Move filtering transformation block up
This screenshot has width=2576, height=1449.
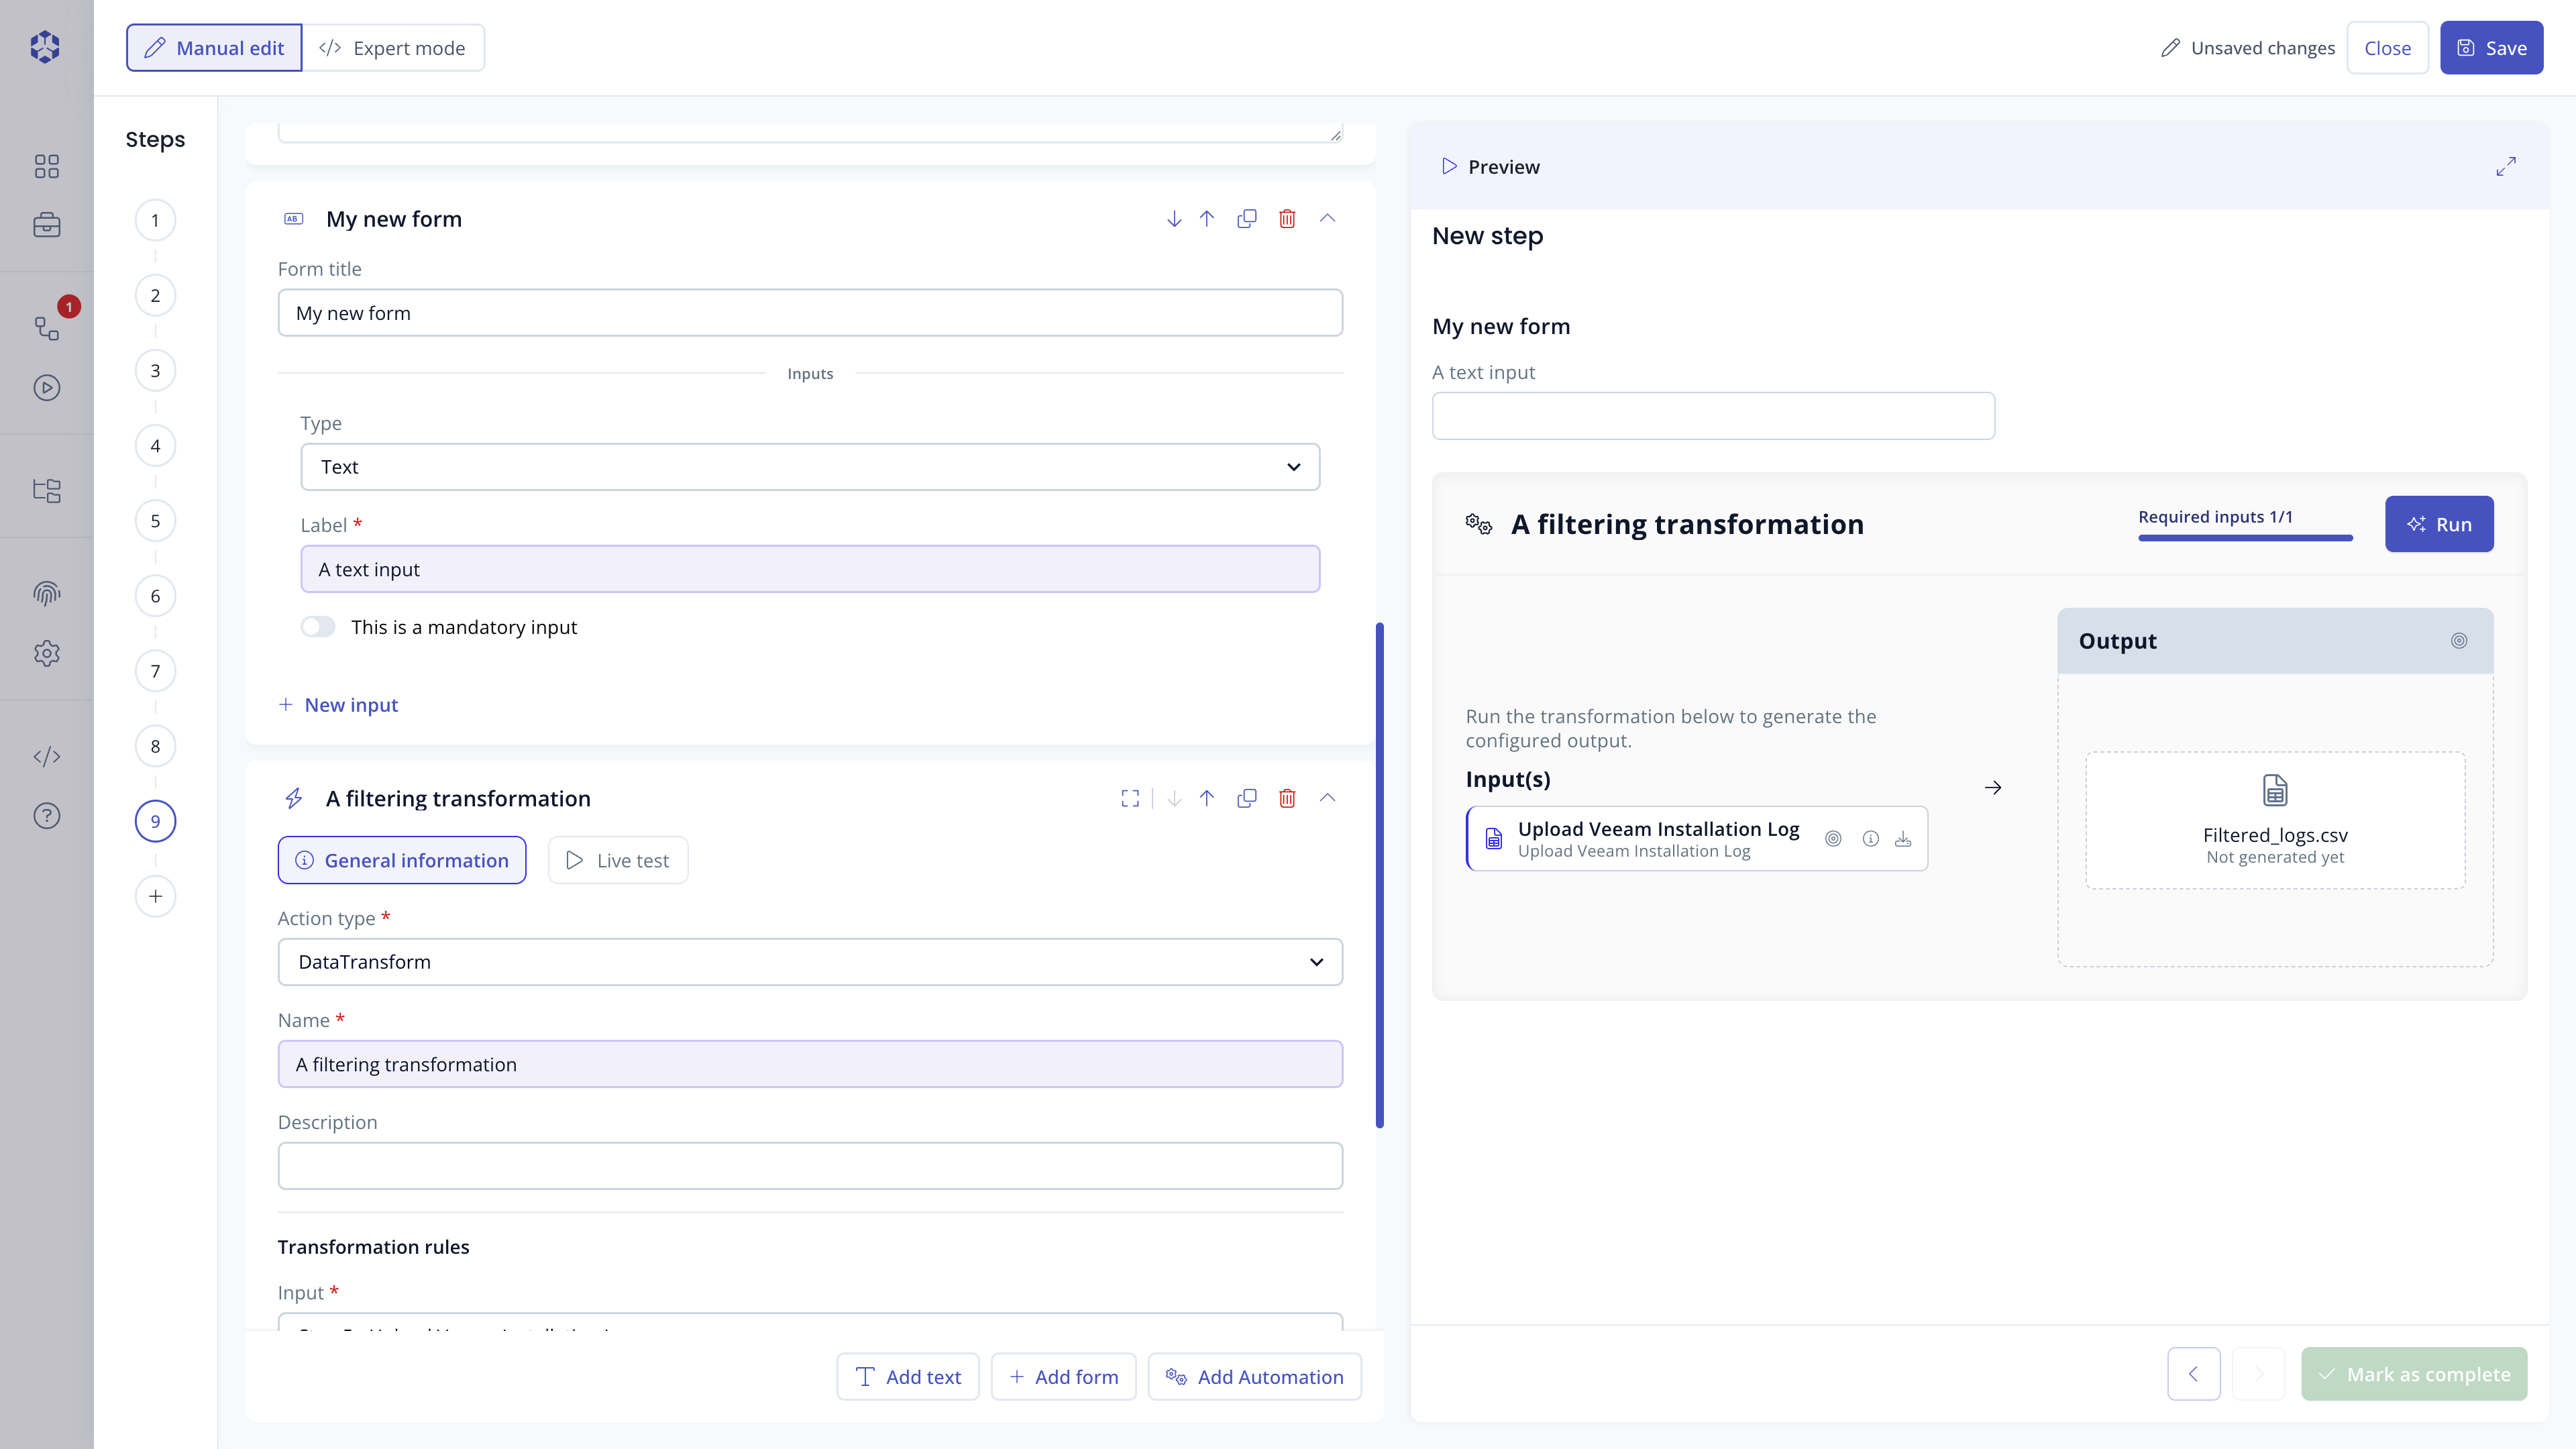(x=1207, y=798)
